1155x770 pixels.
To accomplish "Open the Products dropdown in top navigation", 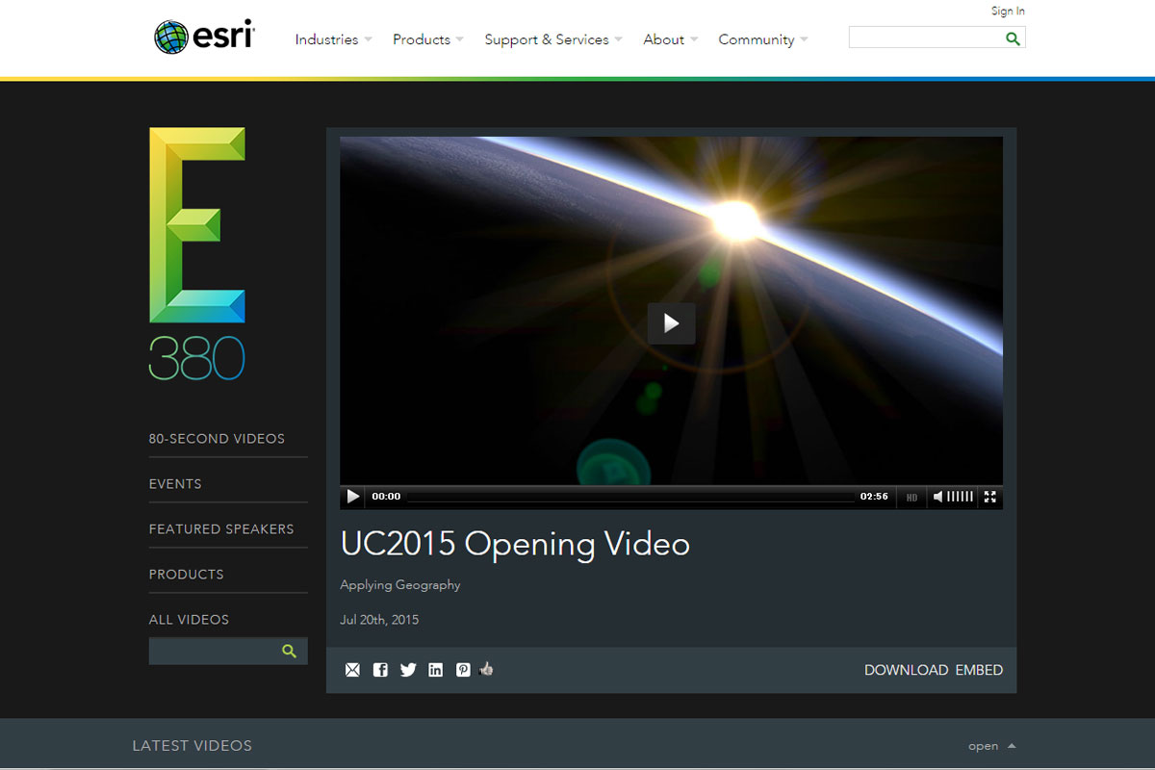I will [x=427, y=39].
